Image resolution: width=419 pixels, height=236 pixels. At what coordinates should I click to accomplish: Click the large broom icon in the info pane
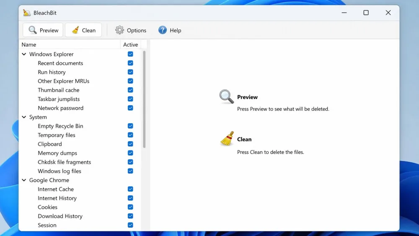(x=227, y=138)
